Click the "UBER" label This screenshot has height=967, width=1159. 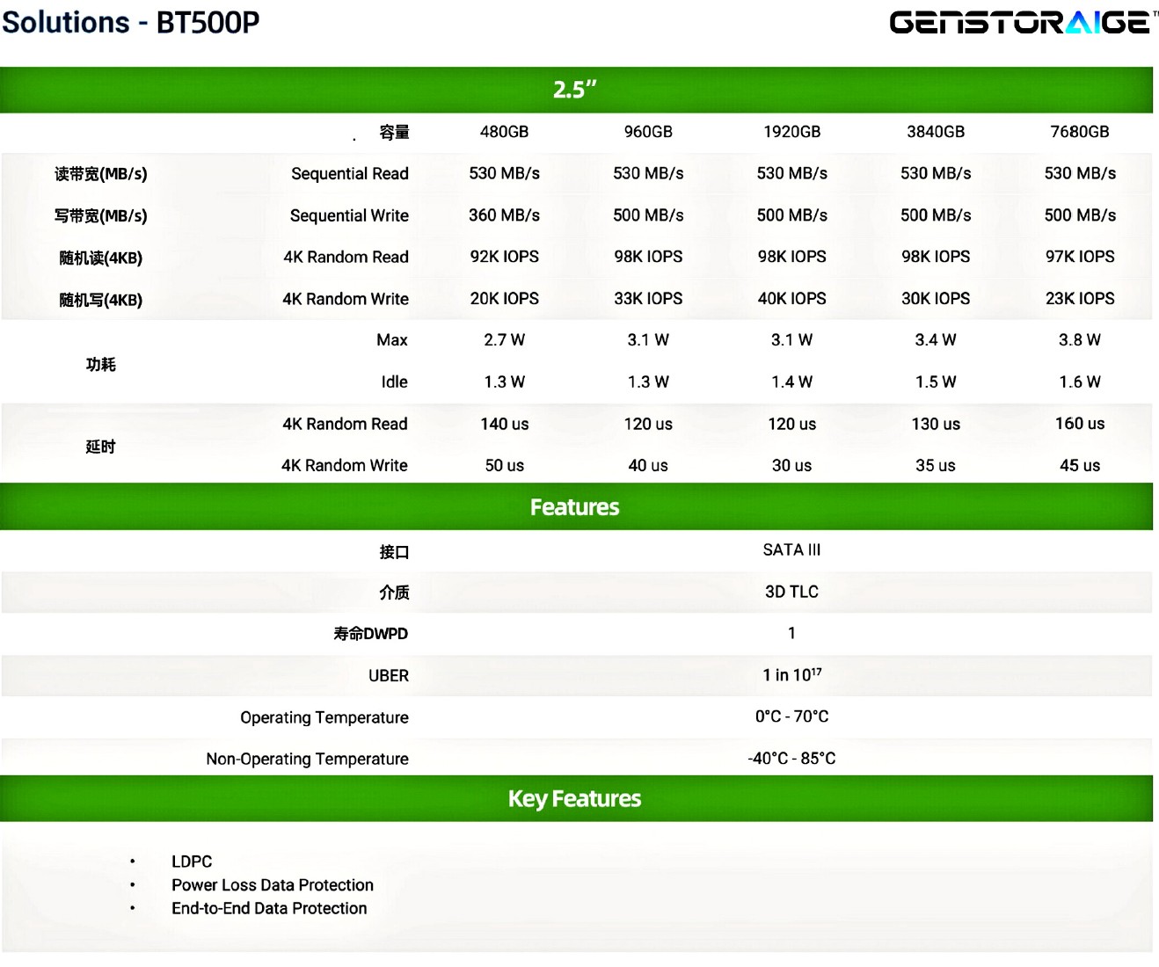click(x=389, y=676)
